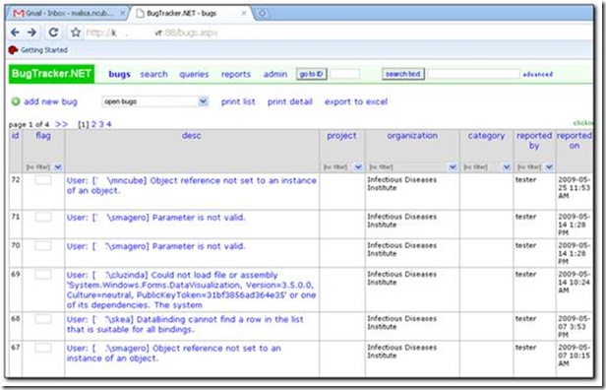This screenshot has width=606, height=390.
Task: Jump to page 3 of the bug list
Action: click(x=101, y=124)
